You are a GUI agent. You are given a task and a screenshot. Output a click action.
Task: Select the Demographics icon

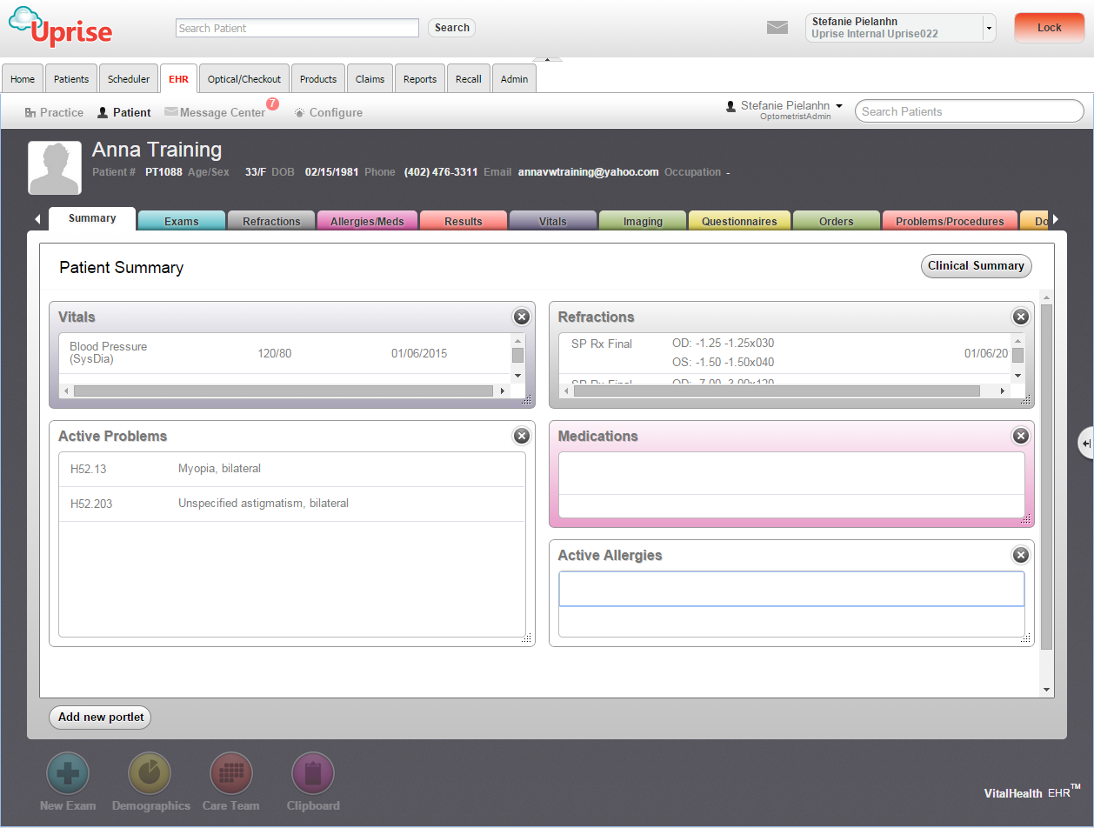tap(149, 773)
